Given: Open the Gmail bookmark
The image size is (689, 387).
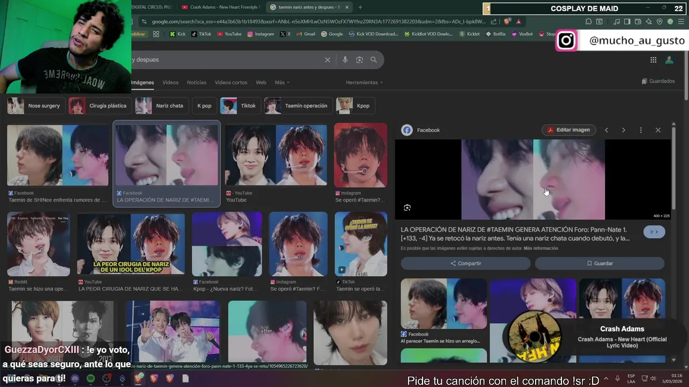Looking at the screenshot, I should click(305, 34).
